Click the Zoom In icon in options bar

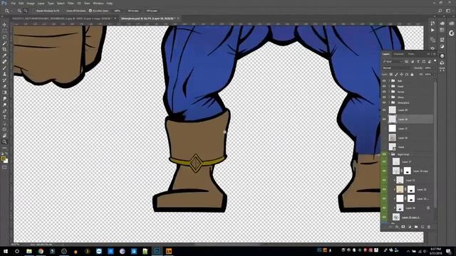pos(19,11)
